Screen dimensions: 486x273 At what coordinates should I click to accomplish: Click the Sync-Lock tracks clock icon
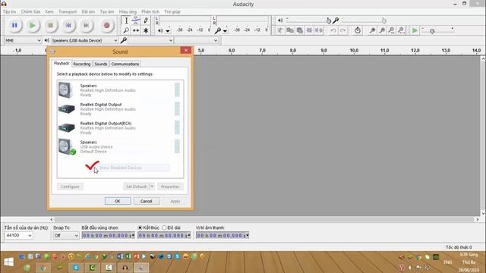point(358,30)
